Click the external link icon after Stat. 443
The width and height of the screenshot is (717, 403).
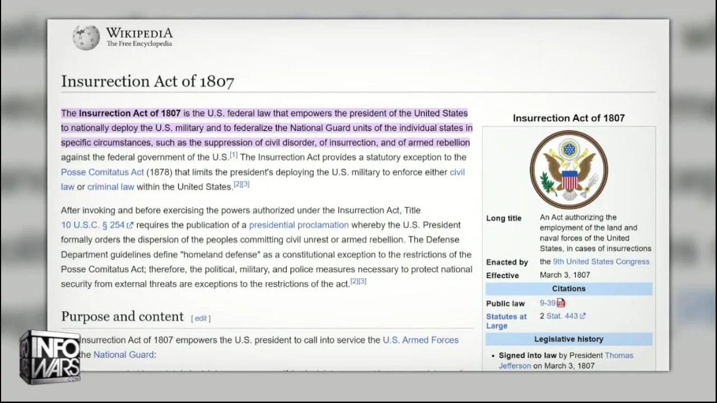click(583, 316)
